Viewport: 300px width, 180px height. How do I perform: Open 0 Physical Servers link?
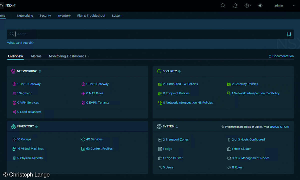click(30, 158)
